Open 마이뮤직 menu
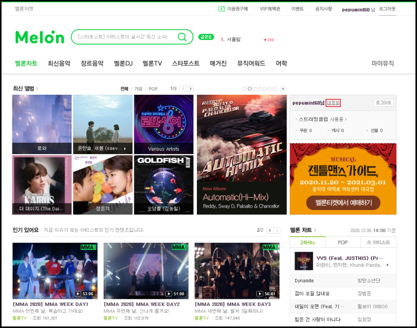The image size is (417, 328). [x=382, y=64]
